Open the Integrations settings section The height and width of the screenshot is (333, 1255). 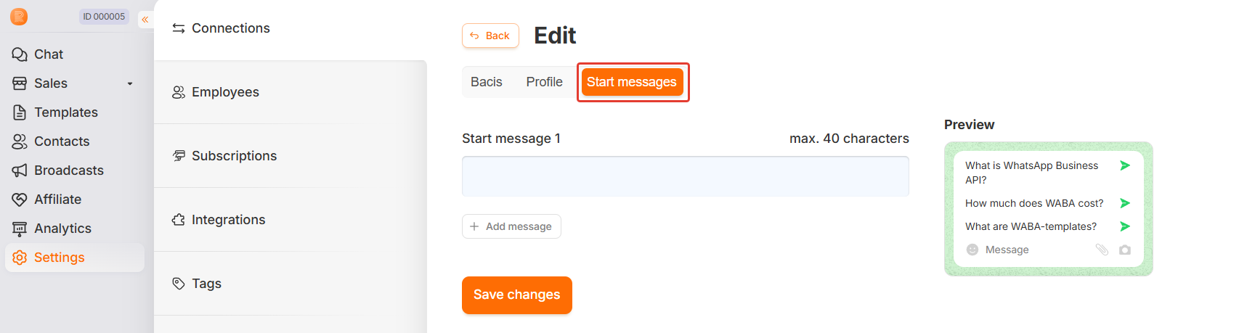228,220
